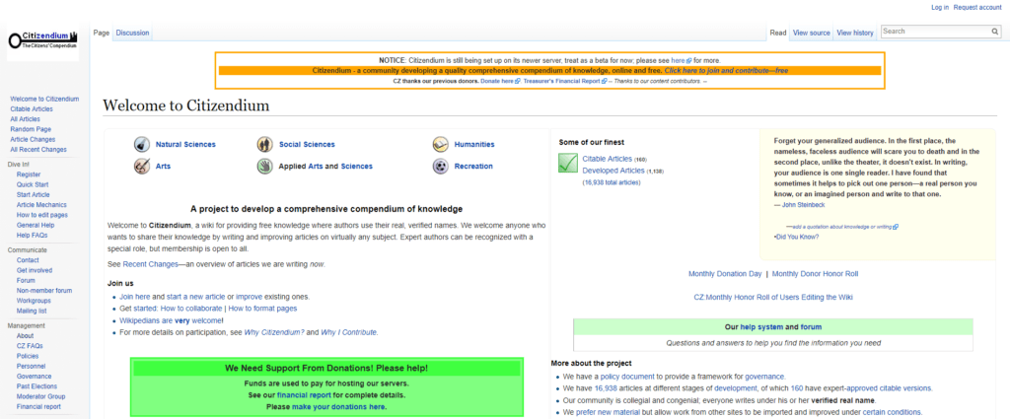Viewport: 1010px width, 419px height.
Task: Click the Arts palette icon
Action: tap(142, 166)
